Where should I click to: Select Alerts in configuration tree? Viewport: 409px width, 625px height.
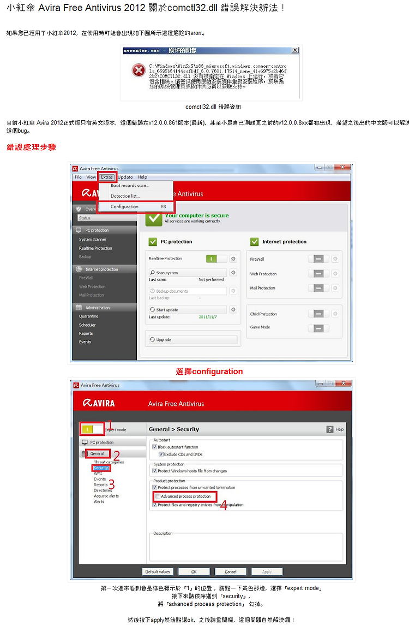coord(99,502)
